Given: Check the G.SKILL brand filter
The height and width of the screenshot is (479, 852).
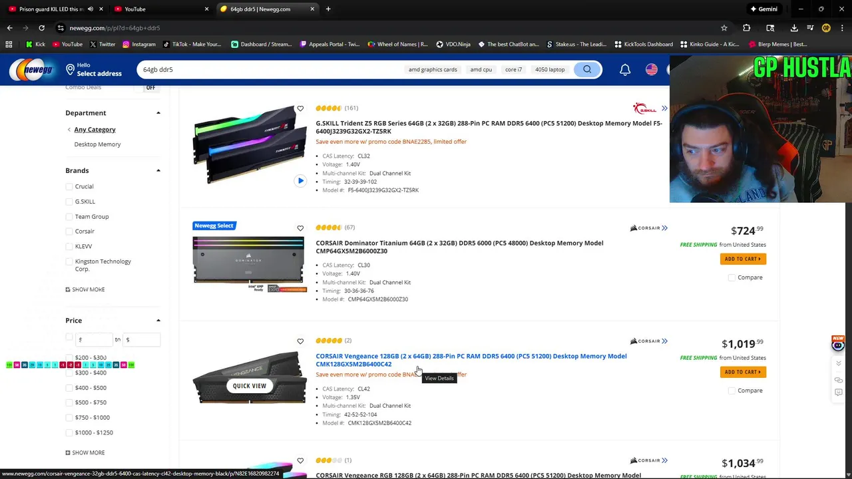Looking at the screenshot, I should point(69,202).
